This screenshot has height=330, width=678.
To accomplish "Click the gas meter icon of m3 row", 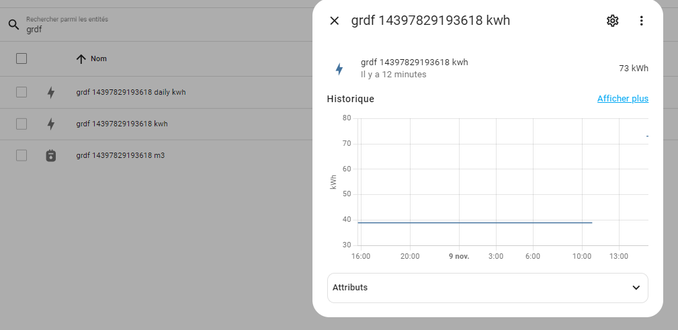I will (x=51, y=155).
